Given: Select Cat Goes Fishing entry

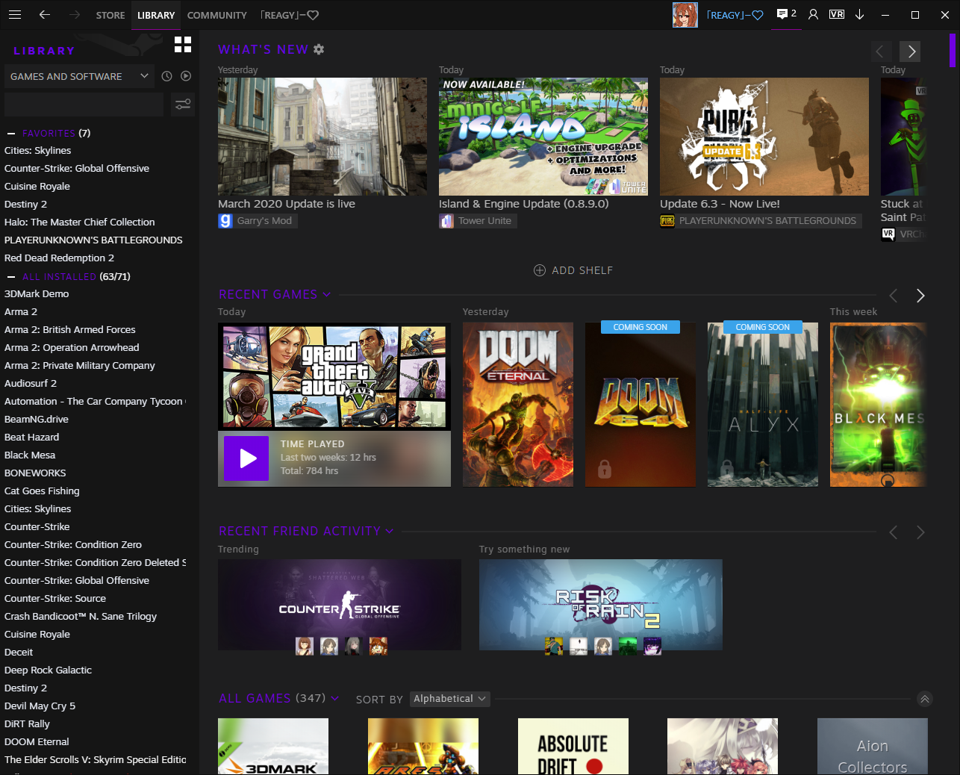Looking at the screenshot, I should point(42,491).
